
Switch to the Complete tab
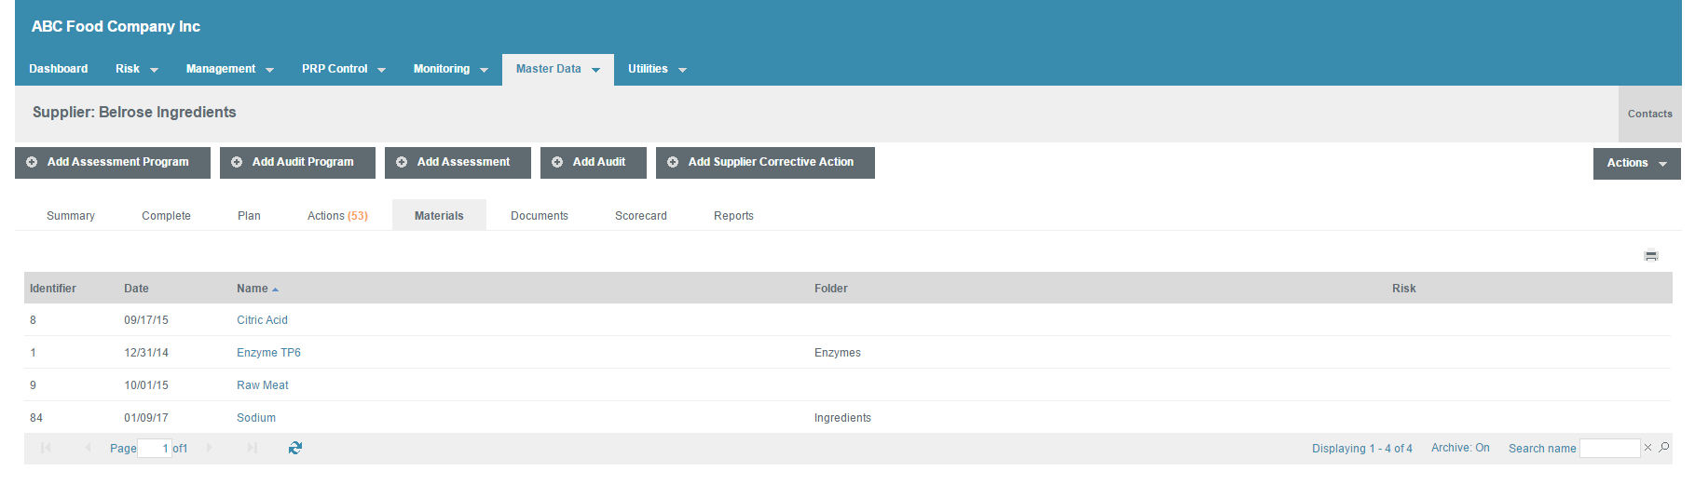(x=166, y=216)
